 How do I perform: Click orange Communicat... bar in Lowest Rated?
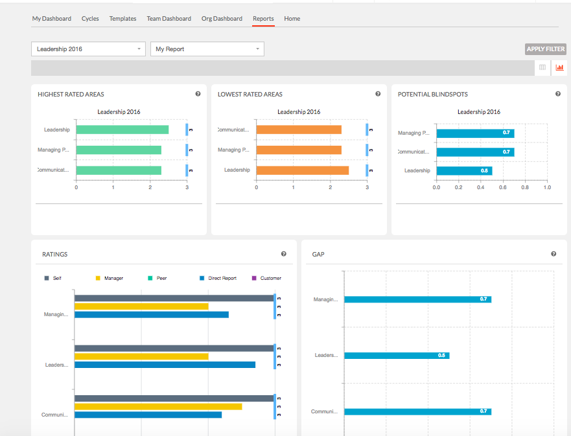[x=299, y=130]
